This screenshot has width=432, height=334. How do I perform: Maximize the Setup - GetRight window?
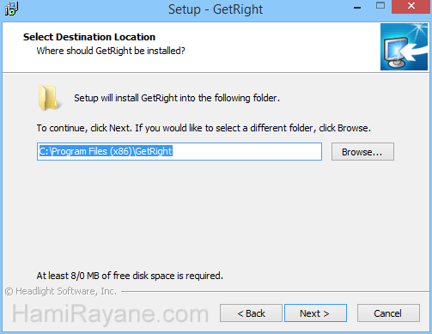pos(380,6)
